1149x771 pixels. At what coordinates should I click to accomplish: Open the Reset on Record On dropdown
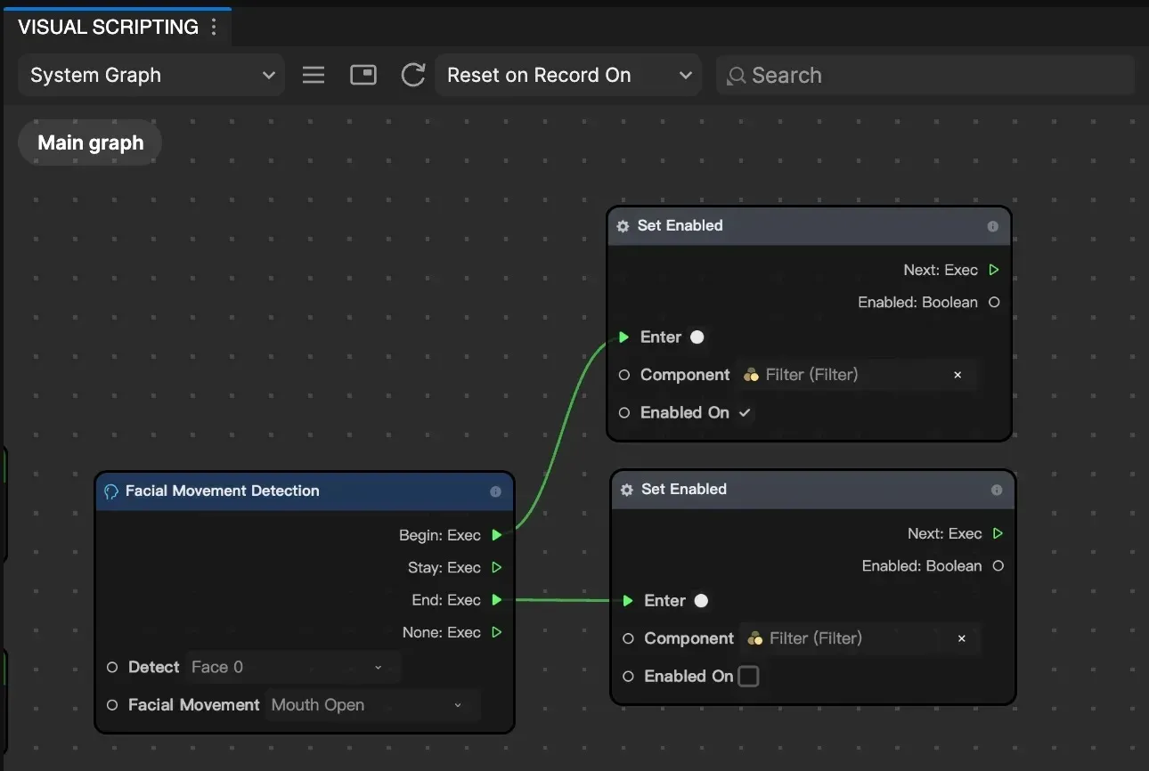pyautogui.click(x=568, y=75)
